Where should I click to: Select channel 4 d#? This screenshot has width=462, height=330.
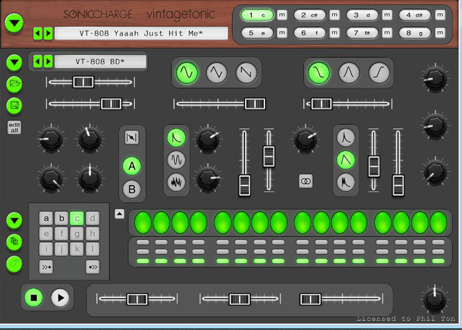[415, 15]
